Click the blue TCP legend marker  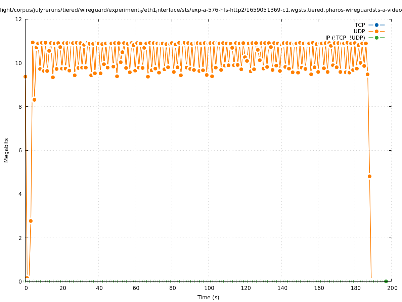(376, 25)
